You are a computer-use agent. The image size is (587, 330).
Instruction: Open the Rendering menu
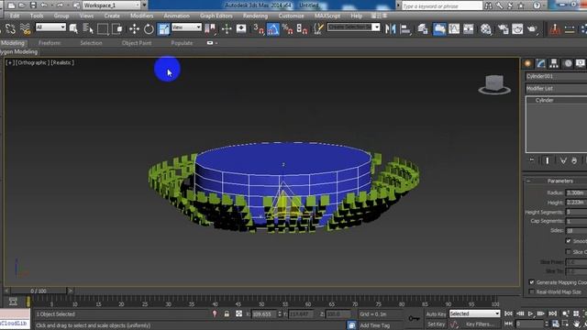point(255,16)
